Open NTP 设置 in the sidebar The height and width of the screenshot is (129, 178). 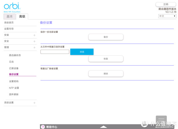(14, 88)
